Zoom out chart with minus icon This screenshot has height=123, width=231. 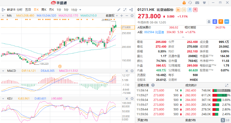point(127,16)
